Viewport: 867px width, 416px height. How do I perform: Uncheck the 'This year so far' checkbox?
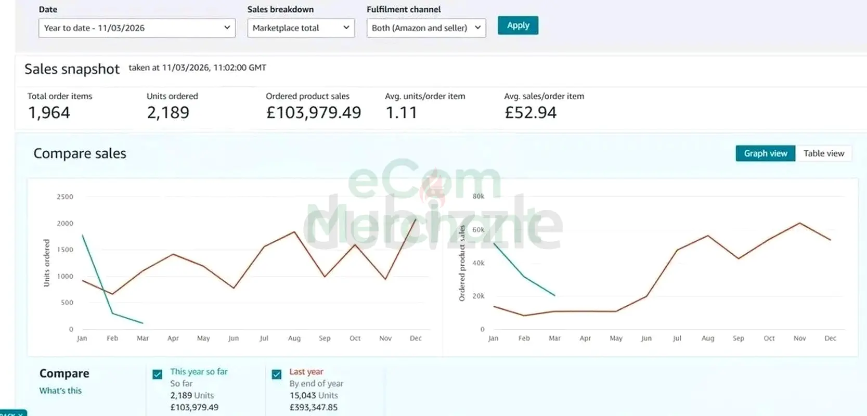157,374
